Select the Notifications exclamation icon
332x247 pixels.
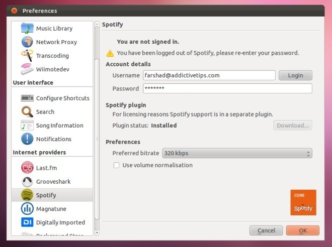point(27,139)
